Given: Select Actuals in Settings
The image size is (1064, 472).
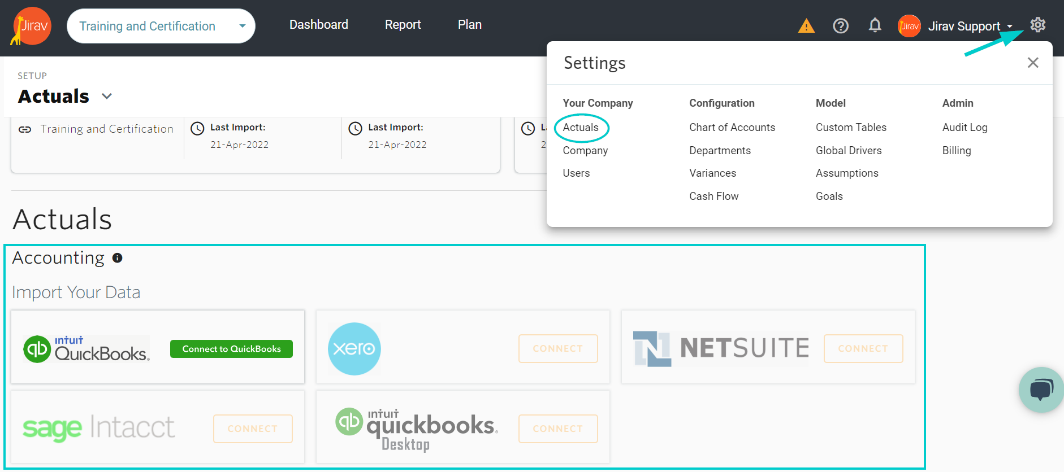Looking at the screenshot, I should coord(581,128).
